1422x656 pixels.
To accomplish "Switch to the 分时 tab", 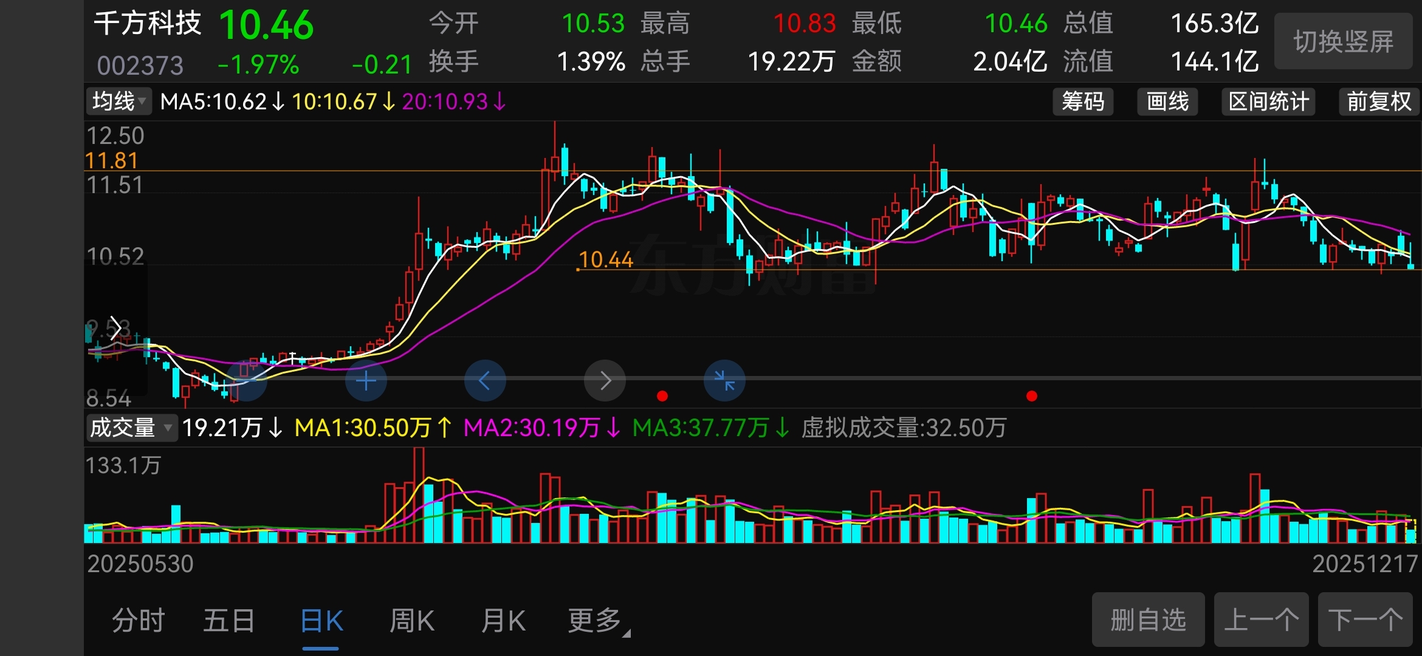I will (139, 621).
